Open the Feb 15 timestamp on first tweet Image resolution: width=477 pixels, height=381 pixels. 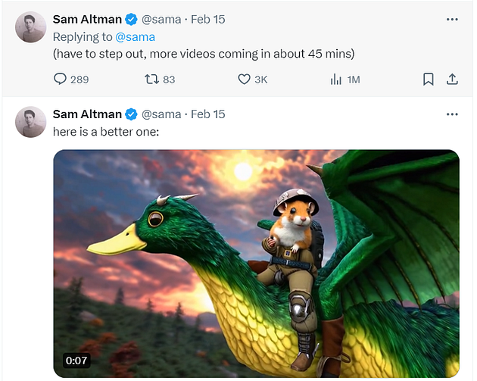tap(208, 20)
